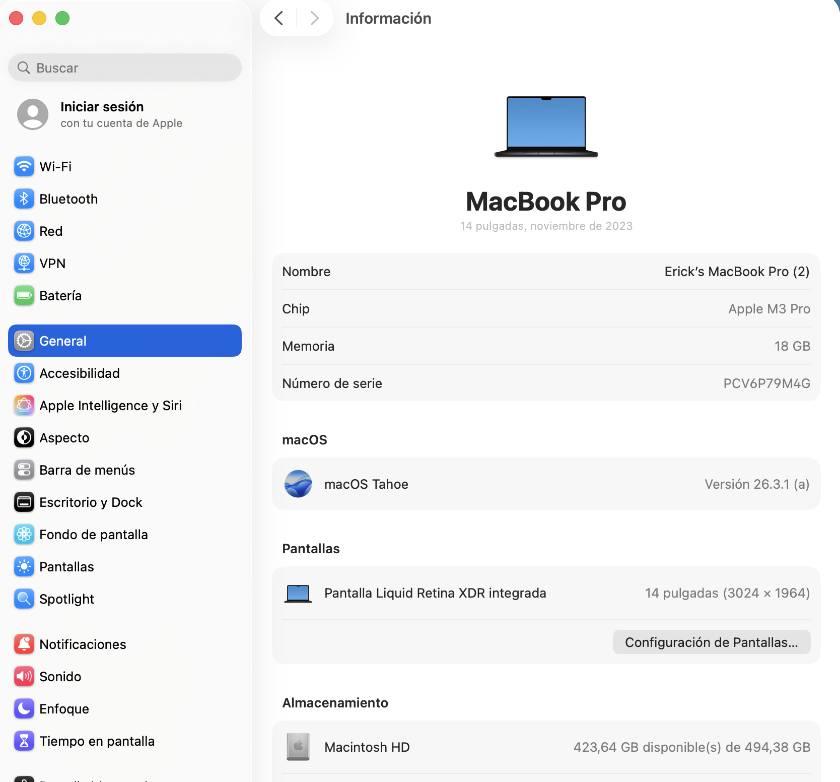The width and height of the screenshot is (840, 782).
Task: Click the Macintosh HD drive icon
Action: (298, 747)
